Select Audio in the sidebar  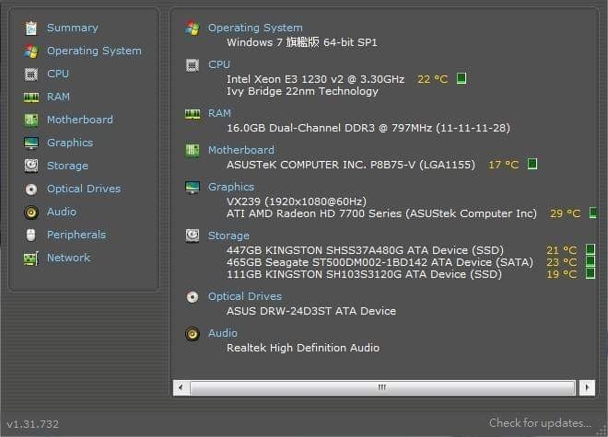click(62, 212)
